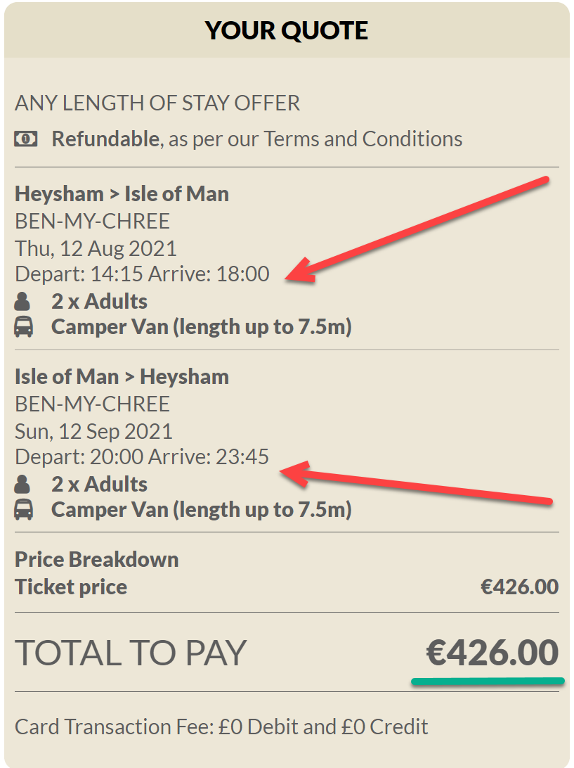The image size is (574, 768).
Task: Open the Terms and Conditions text
Action: coord(363,139)
